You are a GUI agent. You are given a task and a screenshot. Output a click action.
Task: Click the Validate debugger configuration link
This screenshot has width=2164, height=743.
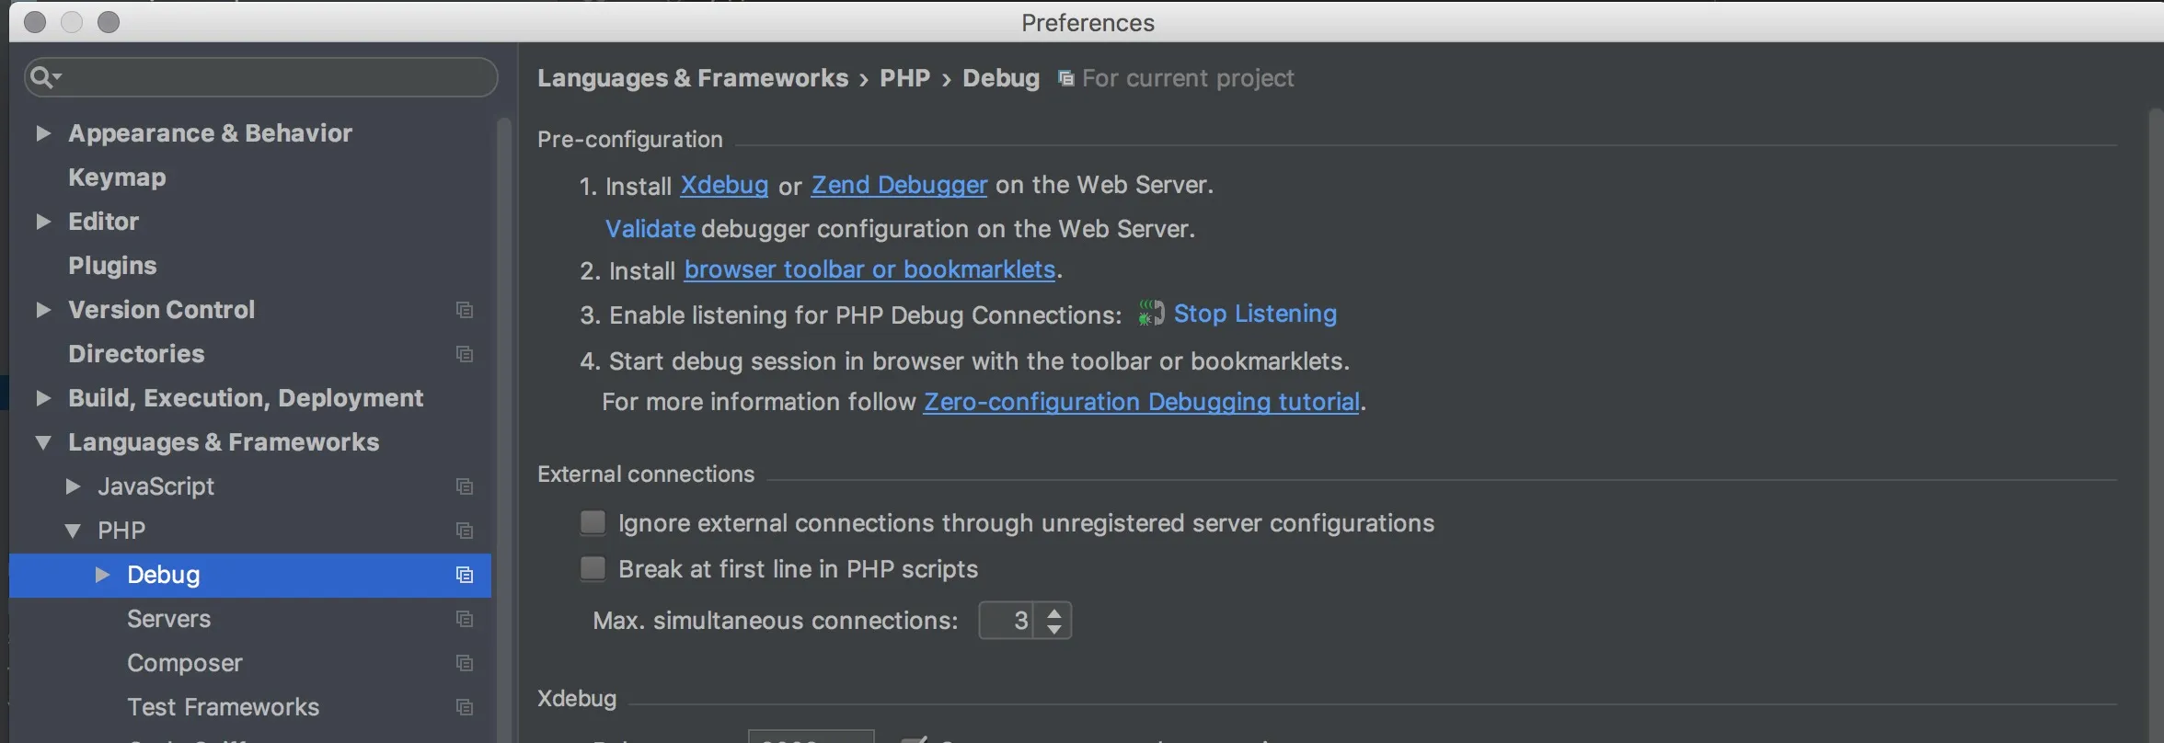650,229
